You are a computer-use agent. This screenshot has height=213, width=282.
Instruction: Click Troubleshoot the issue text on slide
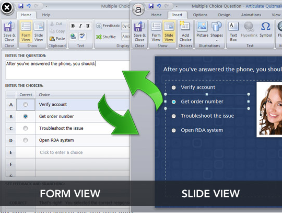tap(207, 116)
